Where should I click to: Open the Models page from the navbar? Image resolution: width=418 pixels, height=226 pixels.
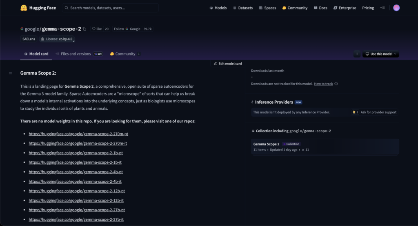[x=218, y=8]
